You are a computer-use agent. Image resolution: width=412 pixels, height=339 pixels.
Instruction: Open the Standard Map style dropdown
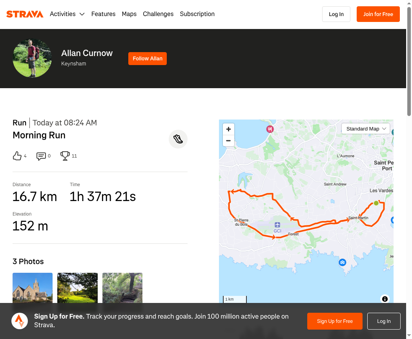click(365, 129)
